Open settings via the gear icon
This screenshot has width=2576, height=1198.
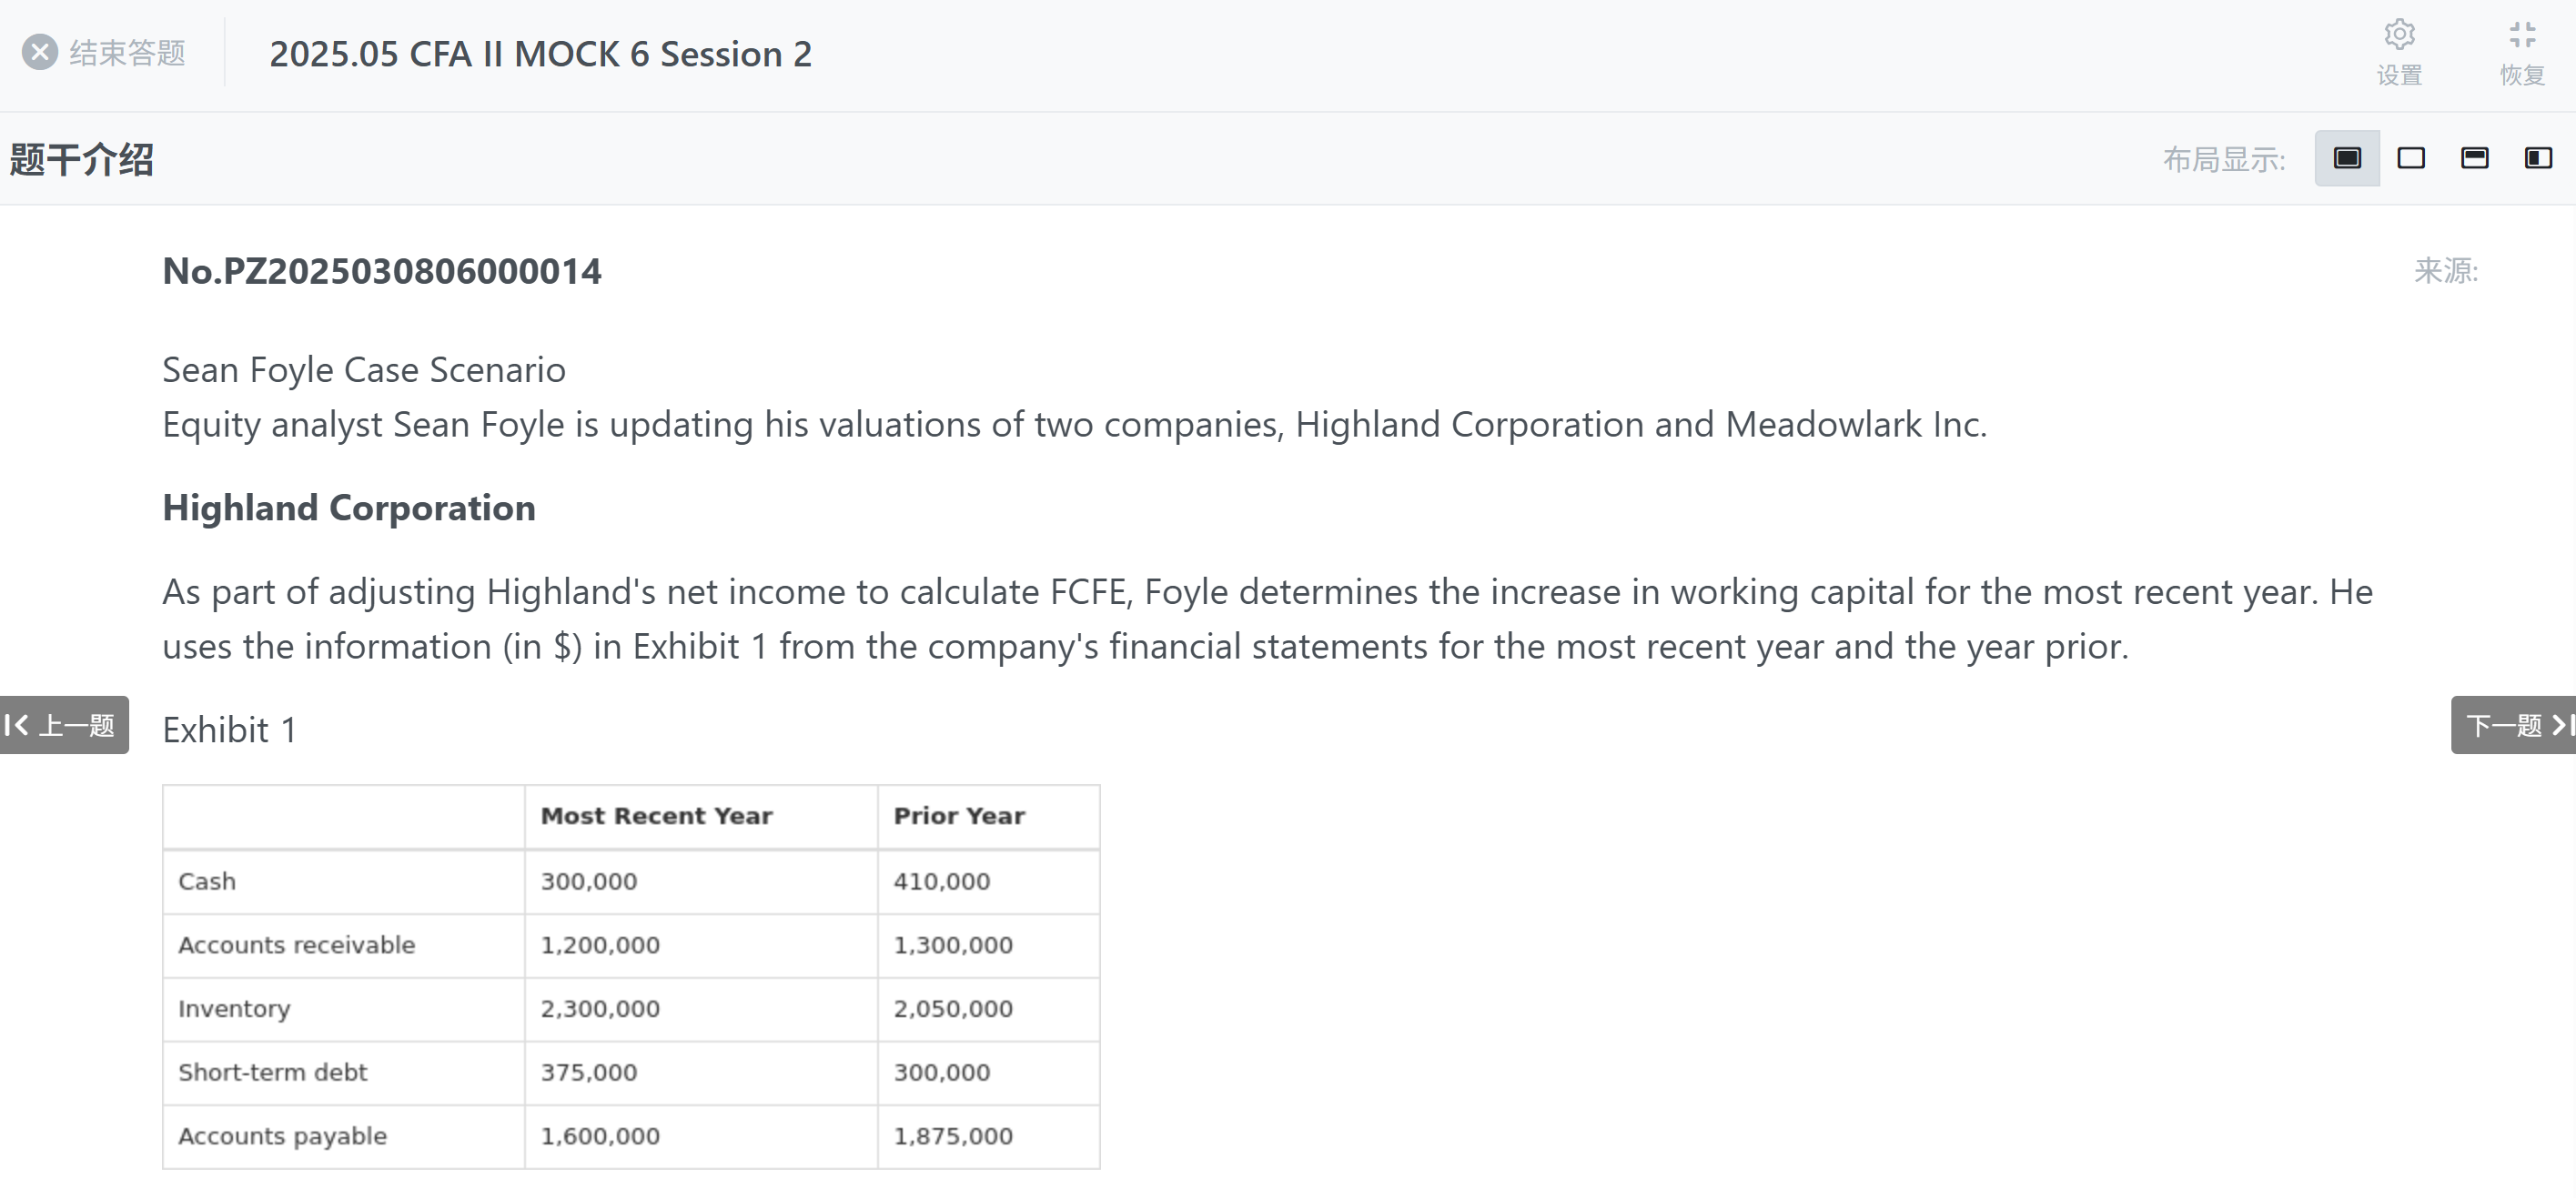2399,36
